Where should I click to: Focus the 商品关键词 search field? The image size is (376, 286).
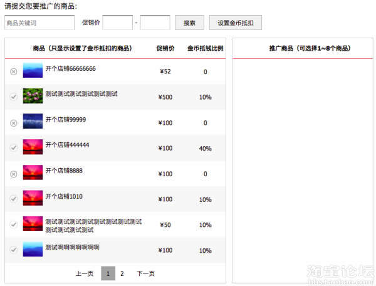[39, 23]
